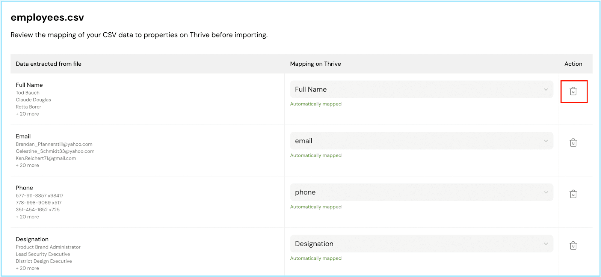Select Brendan_Pfannerstill@yahoo.com sample email
The height and width of the screenshot is (277, 601).
click(54, 144)
